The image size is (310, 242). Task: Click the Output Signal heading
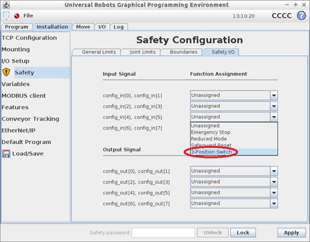[122, 150]
